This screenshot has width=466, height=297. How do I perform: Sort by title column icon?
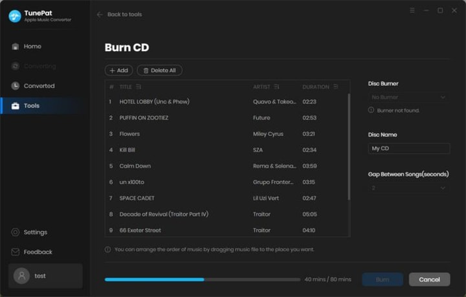[x=139, y=87]
